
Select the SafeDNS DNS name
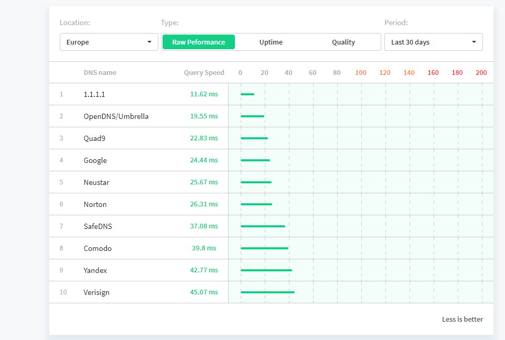click(x=98, y=226)
